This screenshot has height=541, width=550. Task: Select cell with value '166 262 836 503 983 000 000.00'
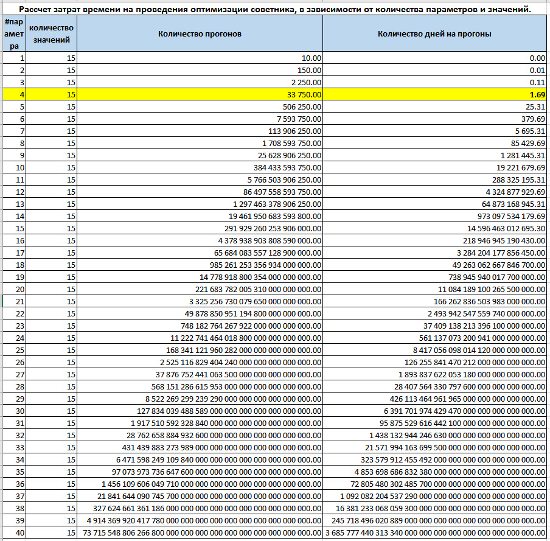pos(434,301)
